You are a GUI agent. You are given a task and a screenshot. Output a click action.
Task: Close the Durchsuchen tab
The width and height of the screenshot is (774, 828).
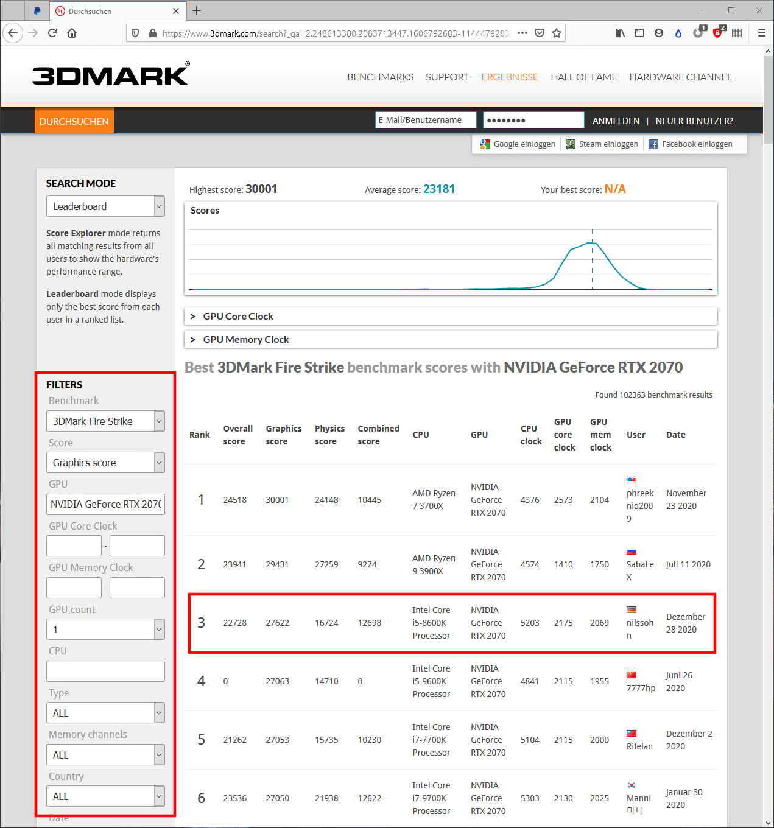[x=176, y=11]
